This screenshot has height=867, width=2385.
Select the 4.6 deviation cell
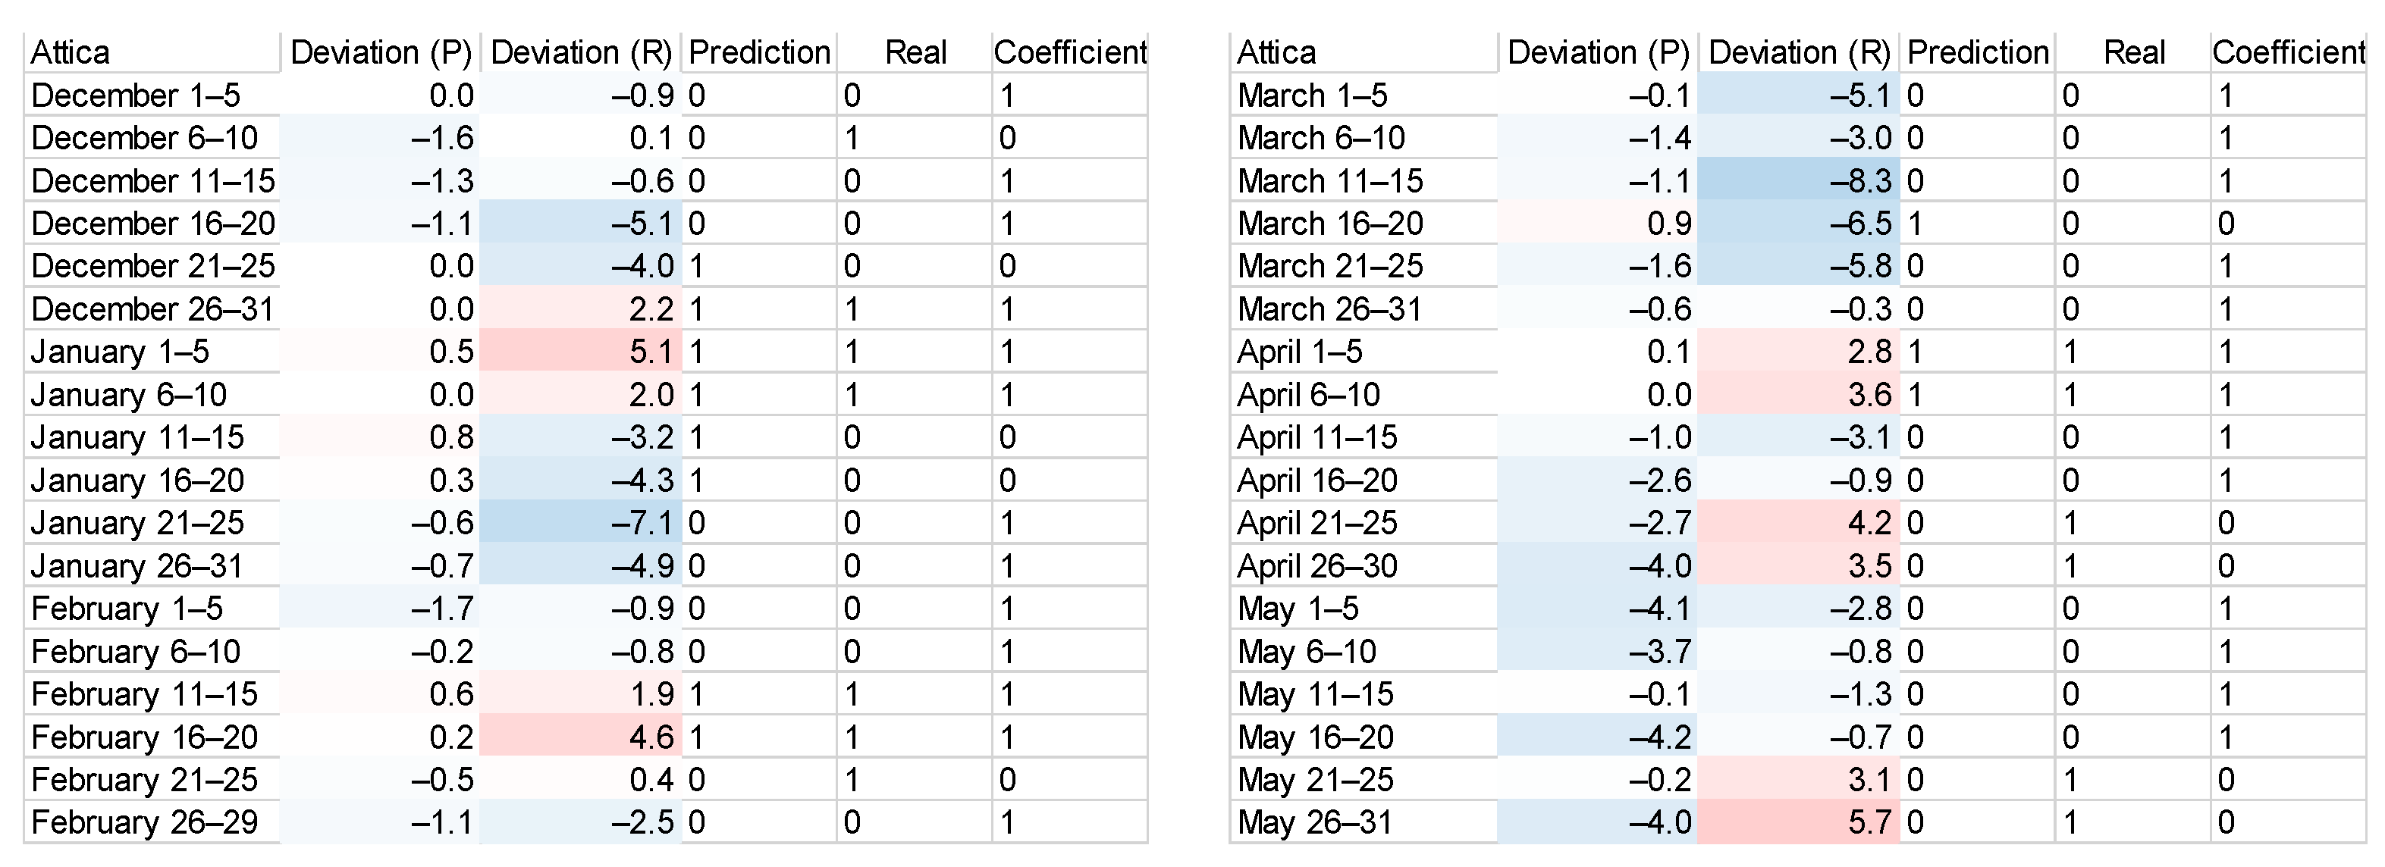coord(651,737)
